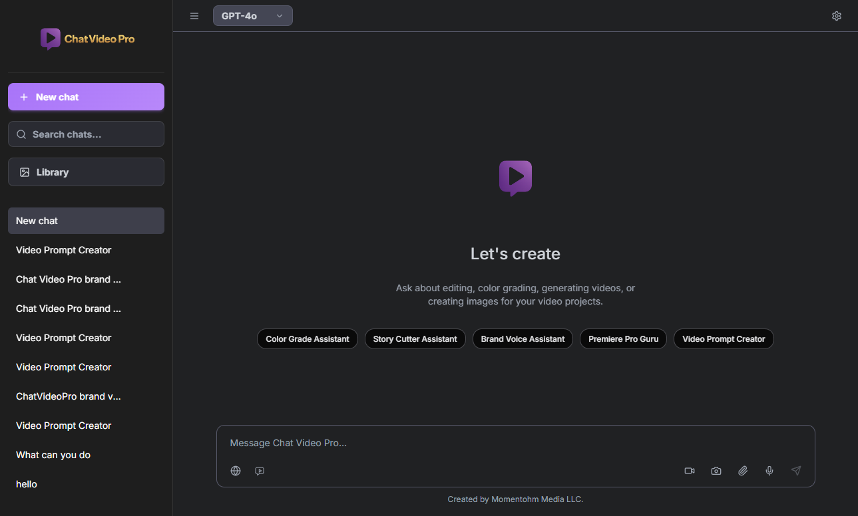Open the highlighted New chat entry in sidebar
858x516 pixels.
[86, 221]
